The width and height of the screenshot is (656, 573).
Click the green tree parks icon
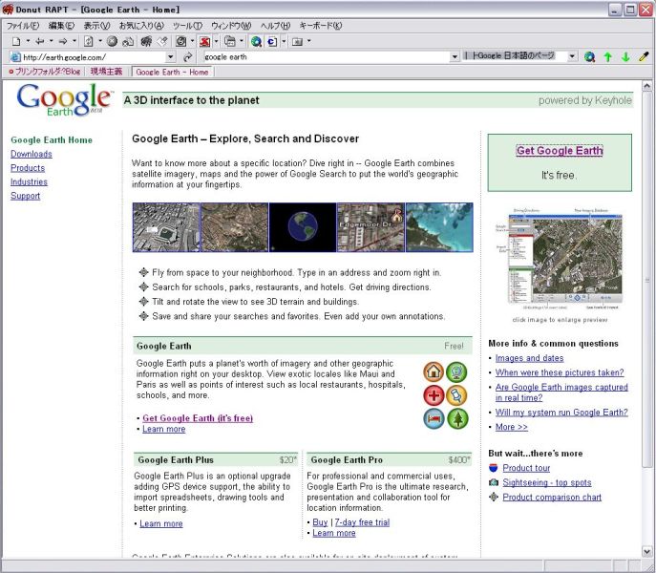(x=457, y=418)
